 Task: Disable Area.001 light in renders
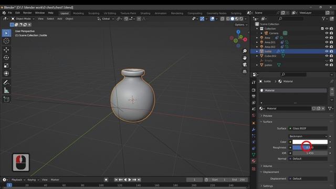pos(331,42)
